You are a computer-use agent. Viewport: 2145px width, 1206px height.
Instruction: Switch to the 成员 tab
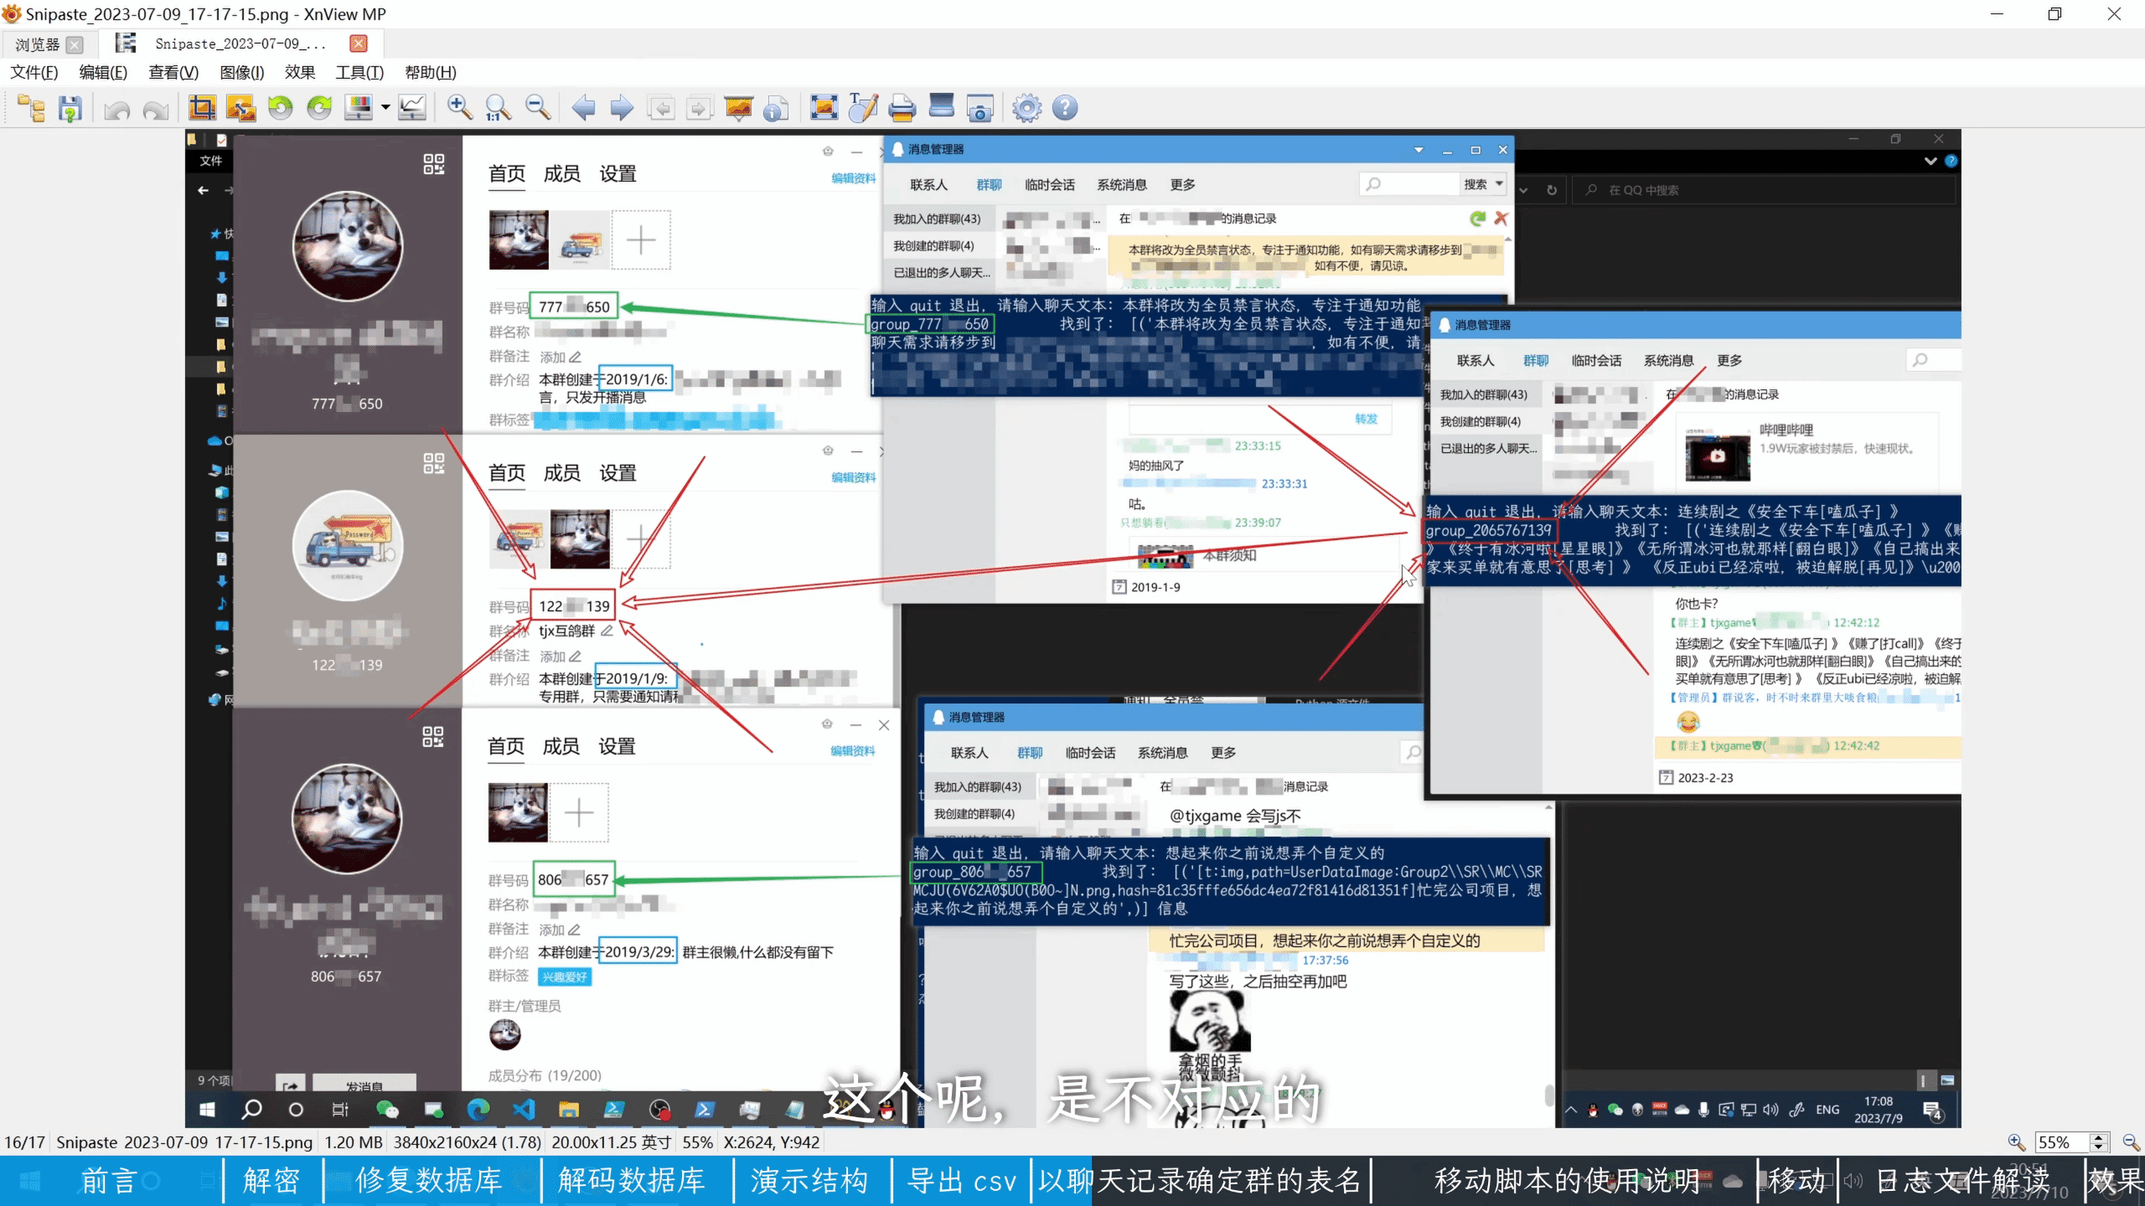pyautogui.click(x=561, y=173)
